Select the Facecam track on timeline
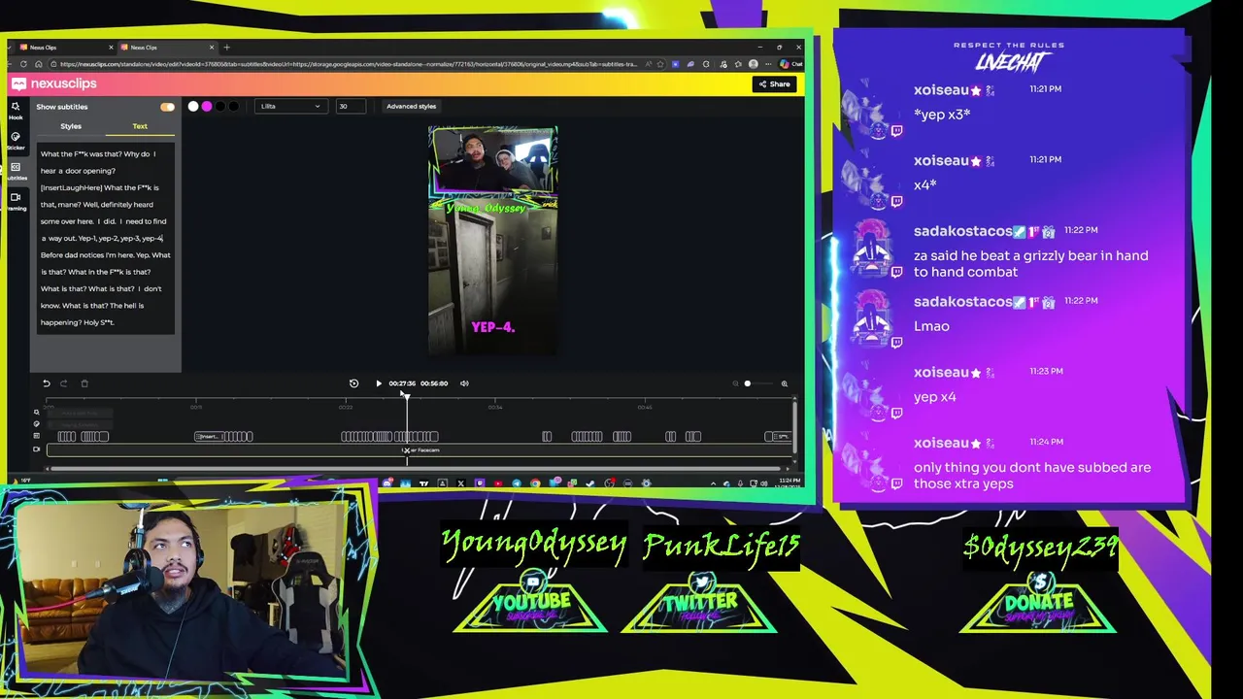The image size is (1243, 699). coord(420,450)
